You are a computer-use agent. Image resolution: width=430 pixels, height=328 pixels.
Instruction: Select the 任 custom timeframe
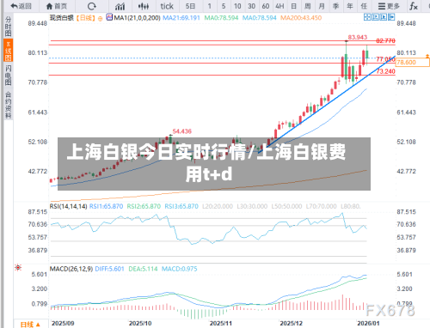(x=364, y=6)
